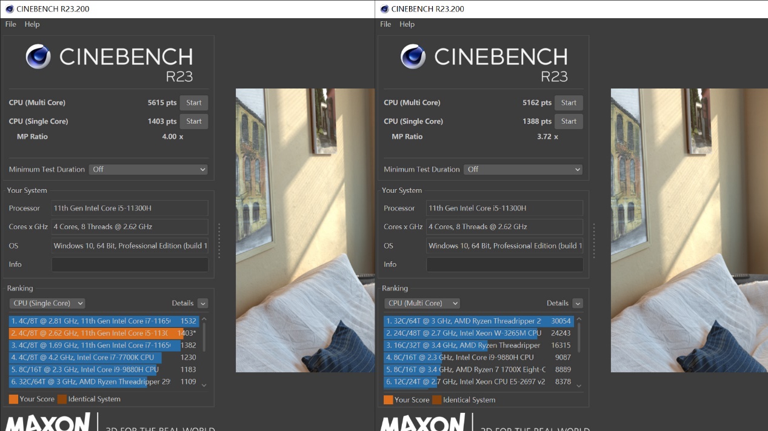Open Minimum Test Duration dropdown in left window
Viewport: 768px width, 431px height.
coord(149,170)
